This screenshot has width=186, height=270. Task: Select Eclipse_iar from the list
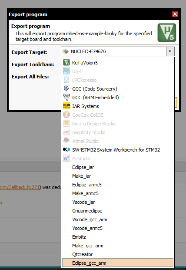point(118,167)
